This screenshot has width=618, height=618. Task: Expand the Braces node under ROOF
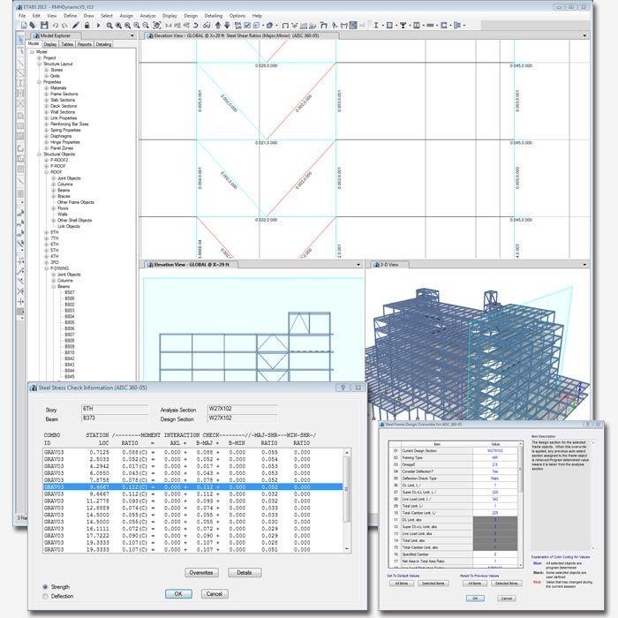coord(54,196)
